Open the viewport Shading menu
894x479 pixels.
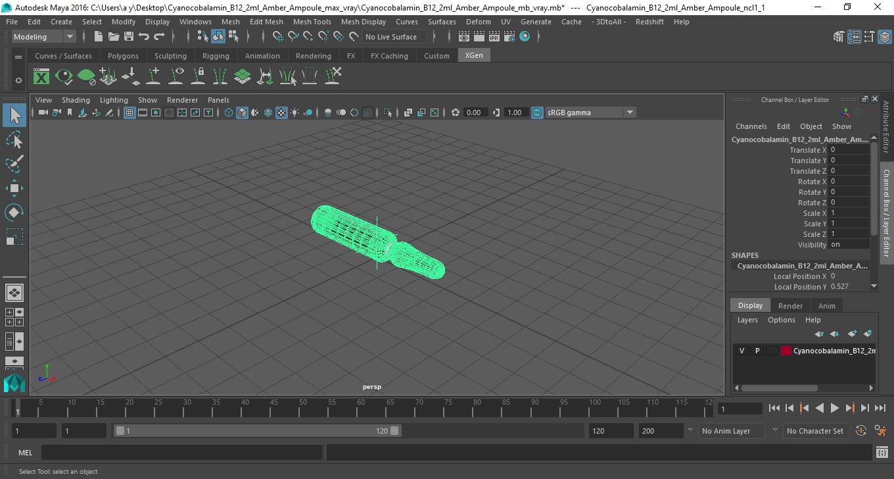[76, 100]
